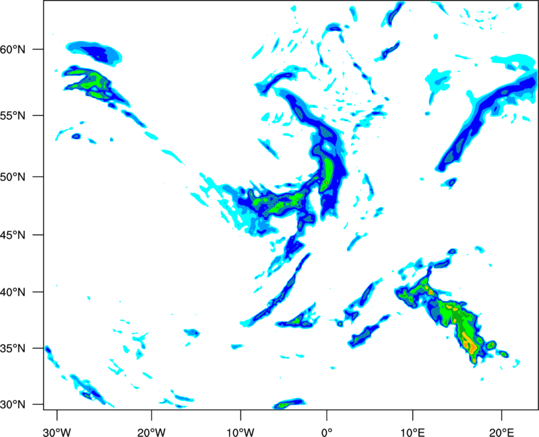The width and height of the screenshot is (539, 437).
Task: Click the 45°N latitude label
Action: [13, 235]
